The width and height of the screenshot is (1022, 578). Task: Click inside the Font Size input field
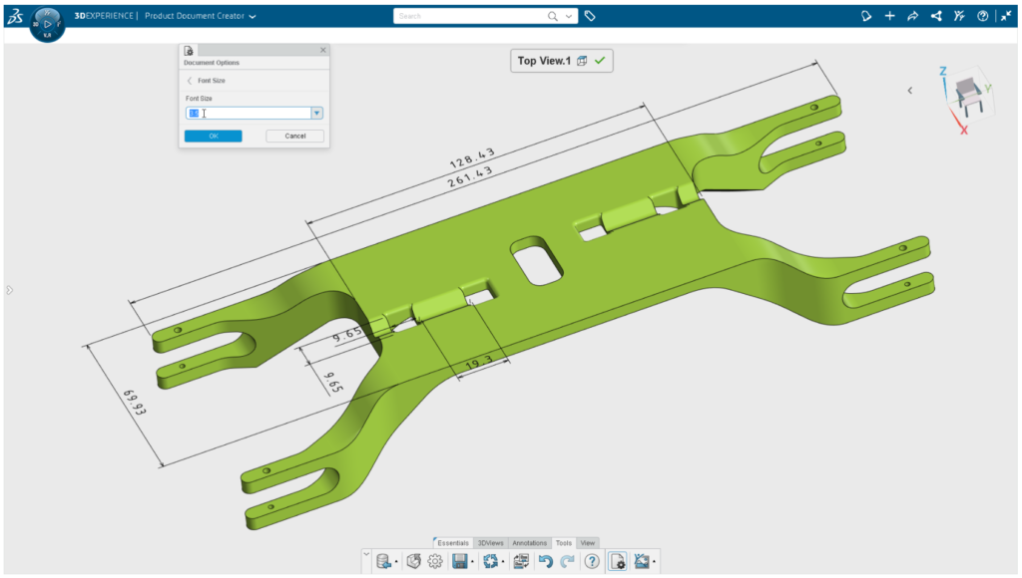[250, 113]
